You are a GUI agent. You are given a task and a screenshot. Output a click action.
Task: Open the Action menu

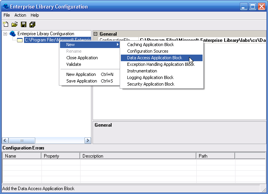(x=20, y=15)
